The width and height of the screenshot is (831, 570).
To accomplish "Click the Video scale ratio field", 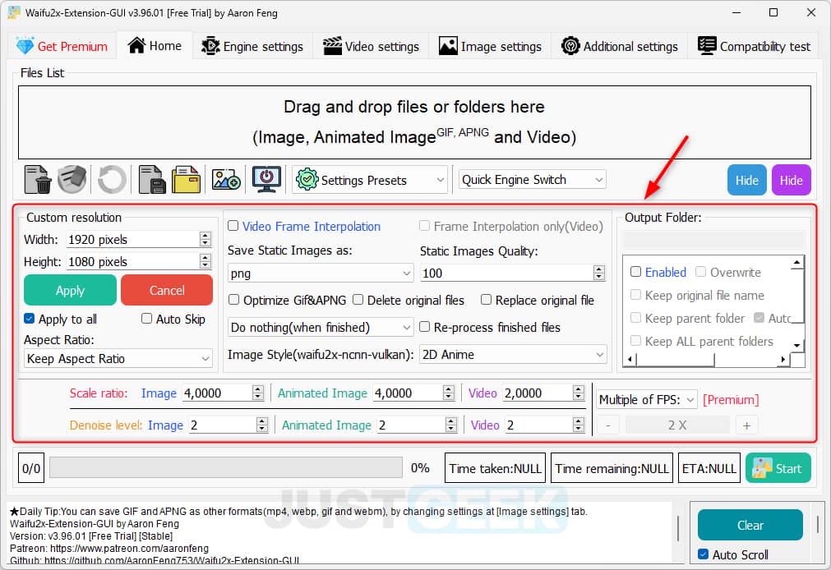I will click(544, 393).
